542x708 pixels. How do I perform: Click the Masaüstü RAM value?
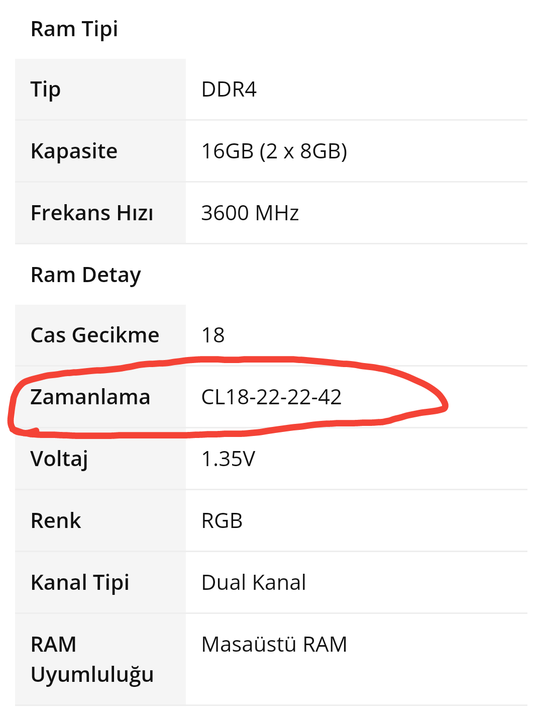click(274, 645)
